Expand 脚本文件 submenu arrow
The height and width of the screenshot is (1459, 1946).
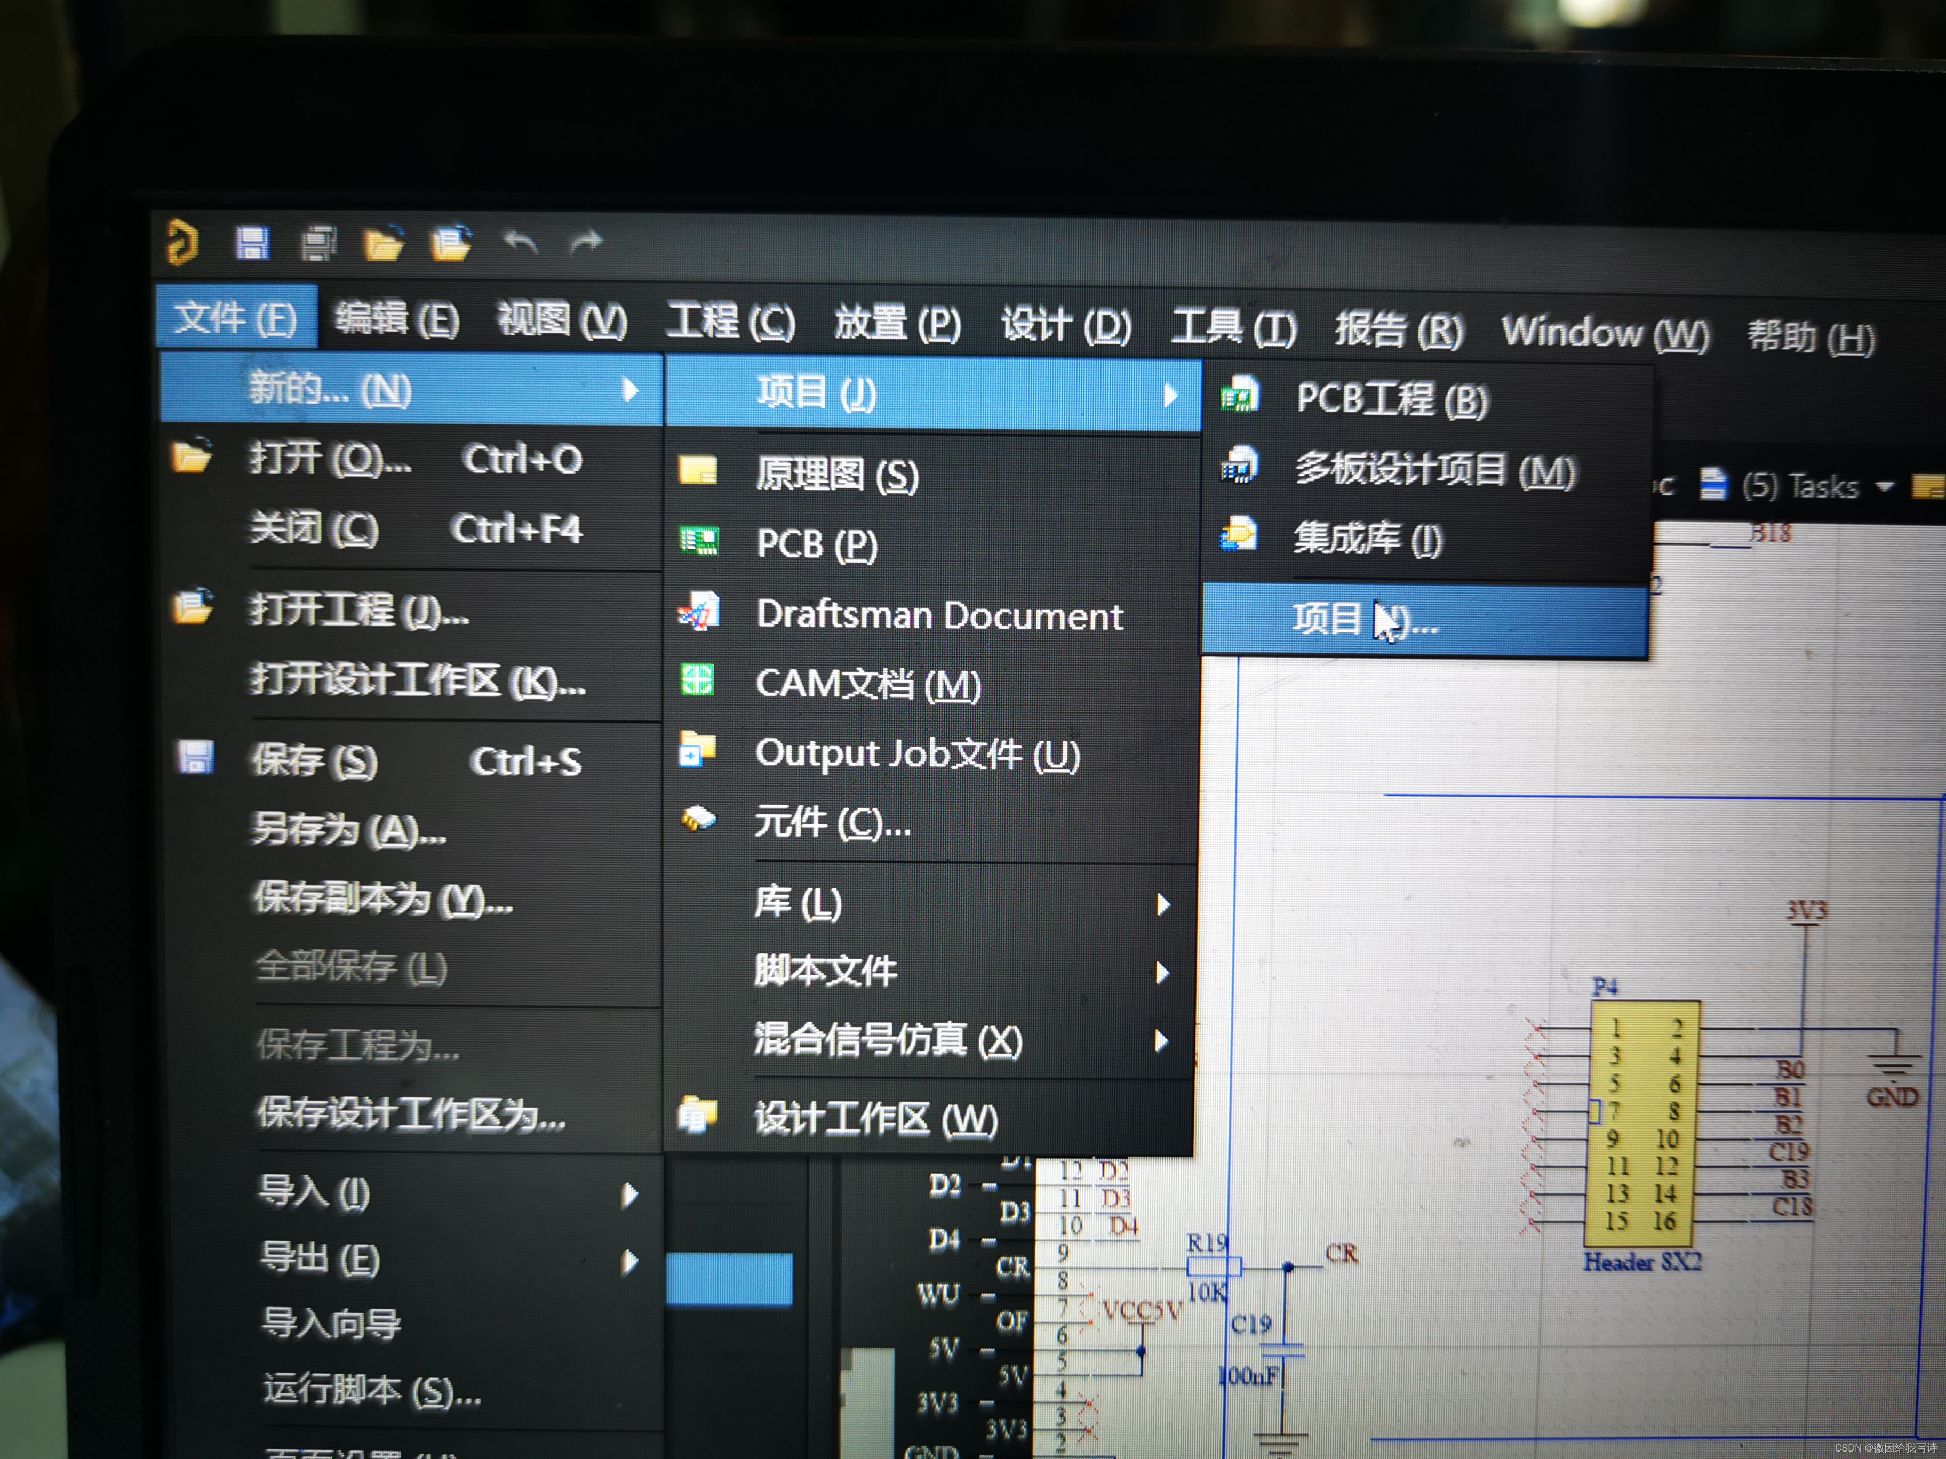tap(1162, 972)
